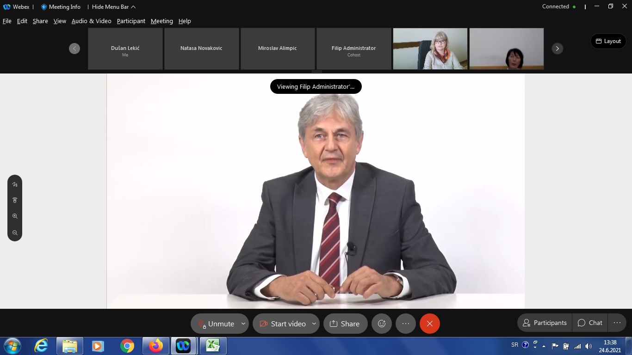Screen dimensions: 632x355
Task: Open the Participants panel
Action: click(545, 323)
